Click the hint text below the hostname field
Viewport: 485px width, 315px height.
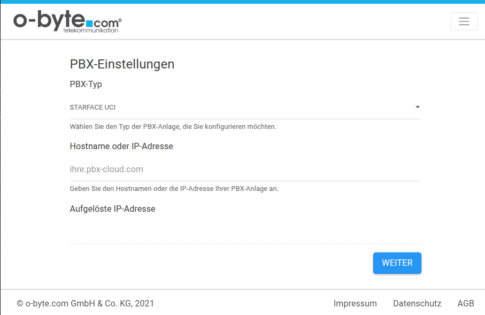pos(174,189)
